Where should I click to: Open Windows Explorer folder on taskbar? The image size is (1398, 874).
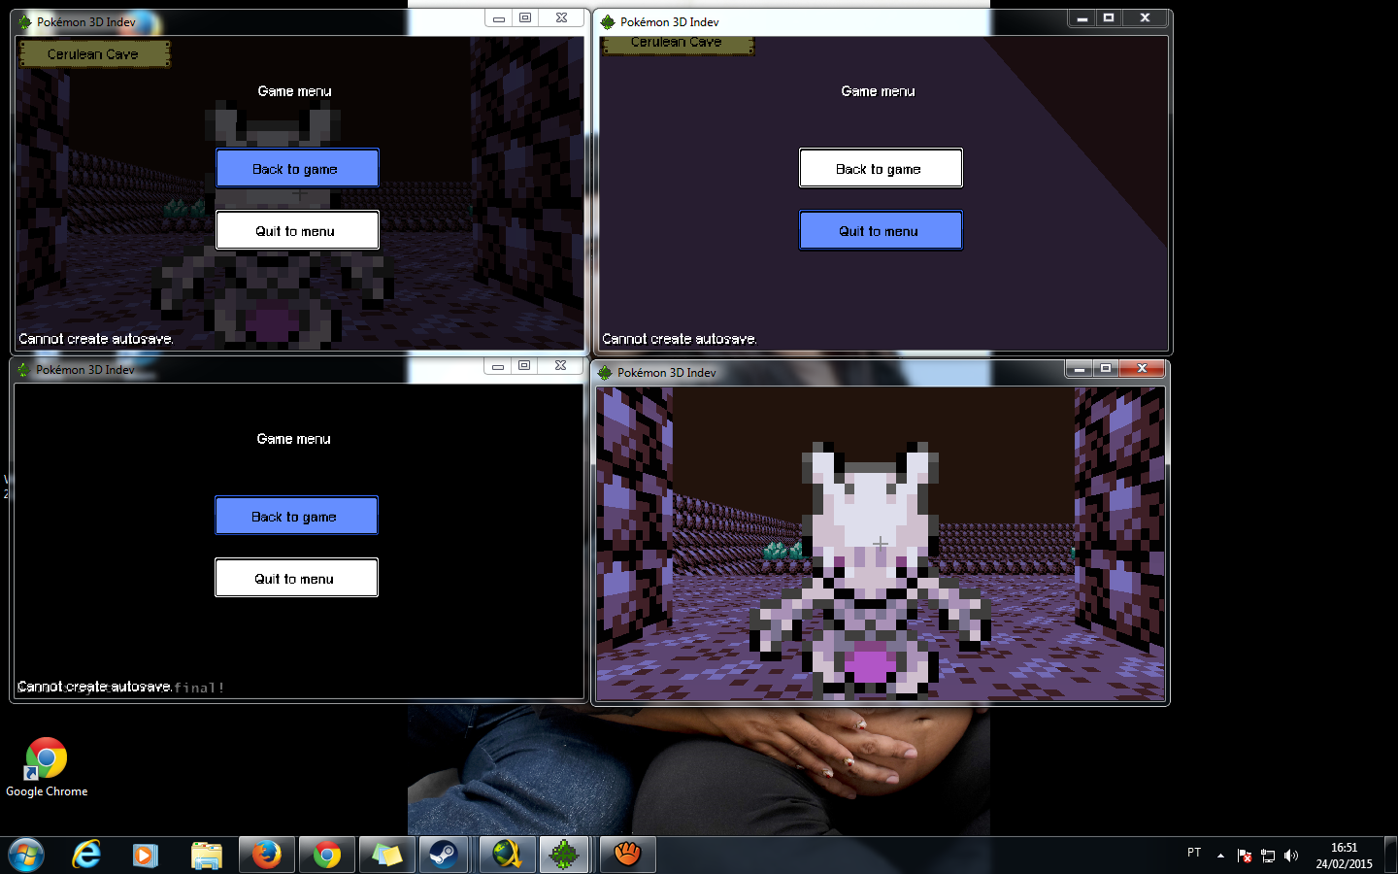click(206, 855)
